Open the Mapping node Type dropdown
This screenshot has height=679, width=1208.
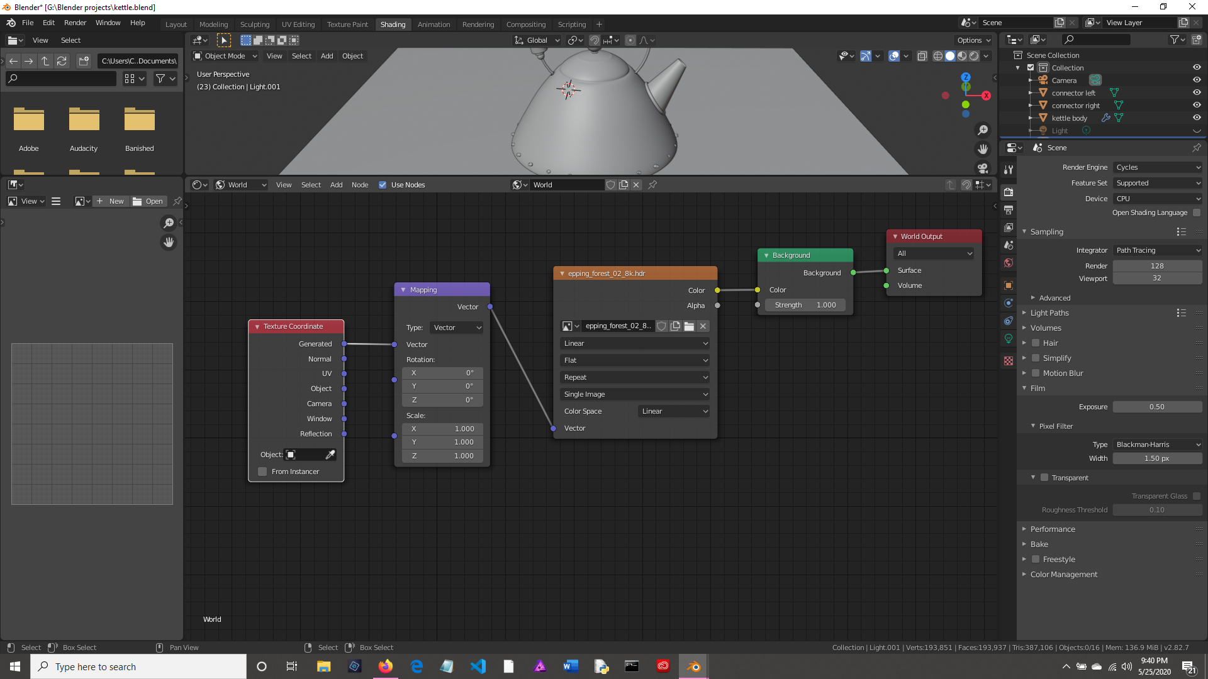[x=457, y=328]
